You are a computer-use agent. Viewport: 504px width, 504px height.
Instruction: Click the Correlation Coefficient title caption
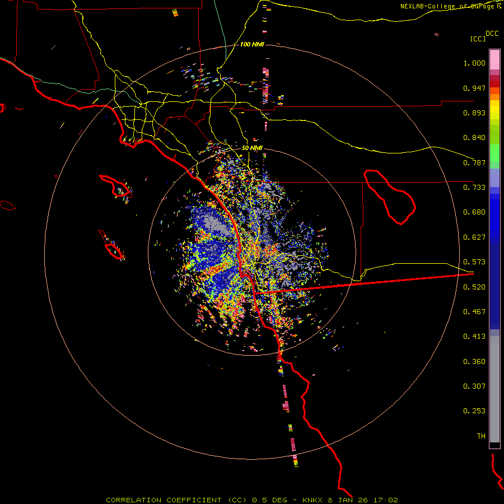[252, 500]
